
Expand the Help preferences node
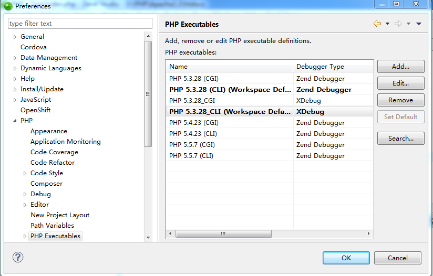point(15,79)
